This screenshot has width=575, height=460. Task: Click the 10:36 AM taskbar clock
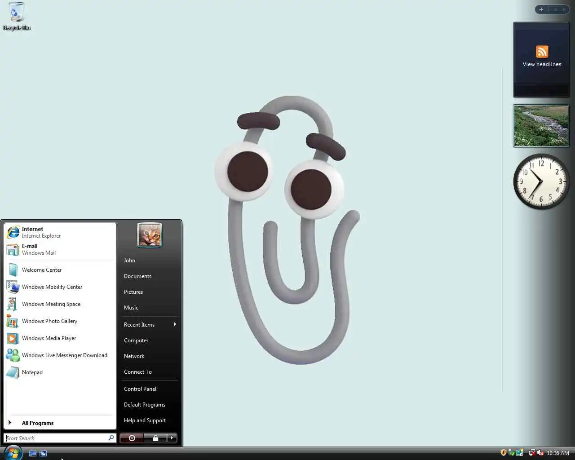click(558, 453)
